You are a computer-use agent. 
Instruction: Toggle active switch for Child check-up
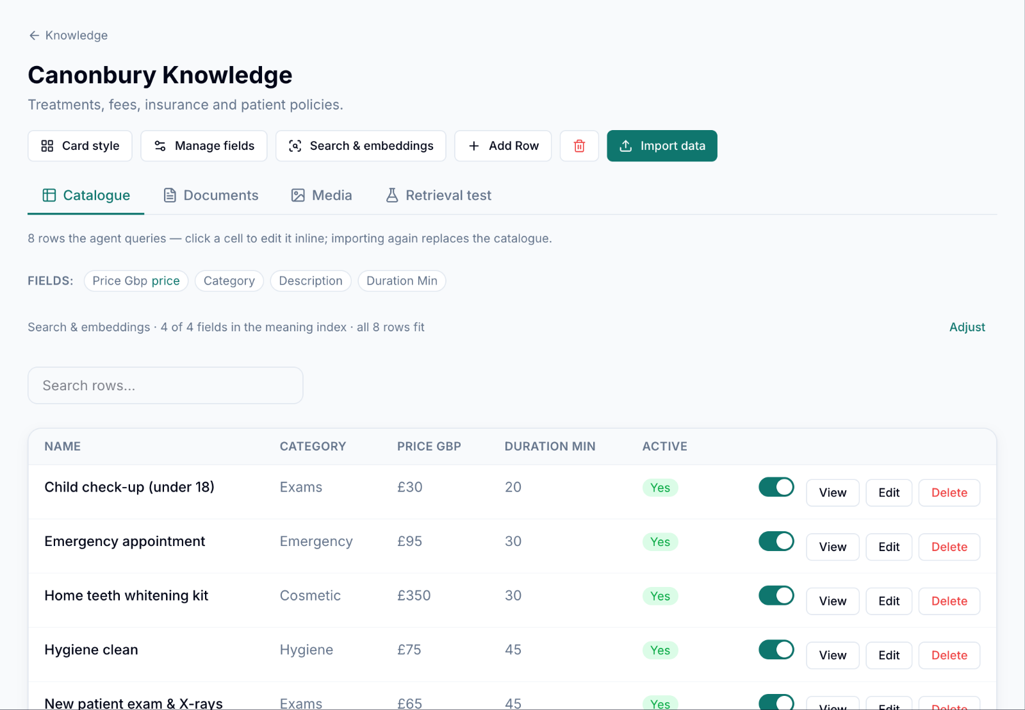coord(776,487)
